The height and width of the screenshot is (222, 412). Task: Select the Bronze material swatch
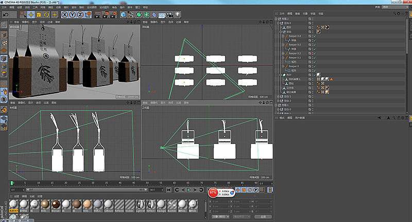(56, 204)
